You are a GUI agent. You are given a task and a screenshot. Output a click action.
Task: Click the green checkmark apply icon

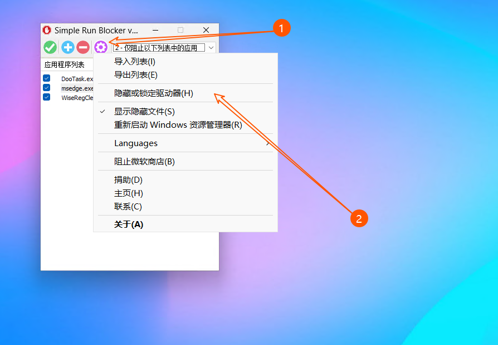coord(50,48)
